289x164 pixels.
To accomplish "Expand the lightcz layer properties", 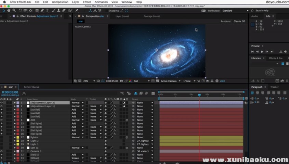I will [15, 137].
